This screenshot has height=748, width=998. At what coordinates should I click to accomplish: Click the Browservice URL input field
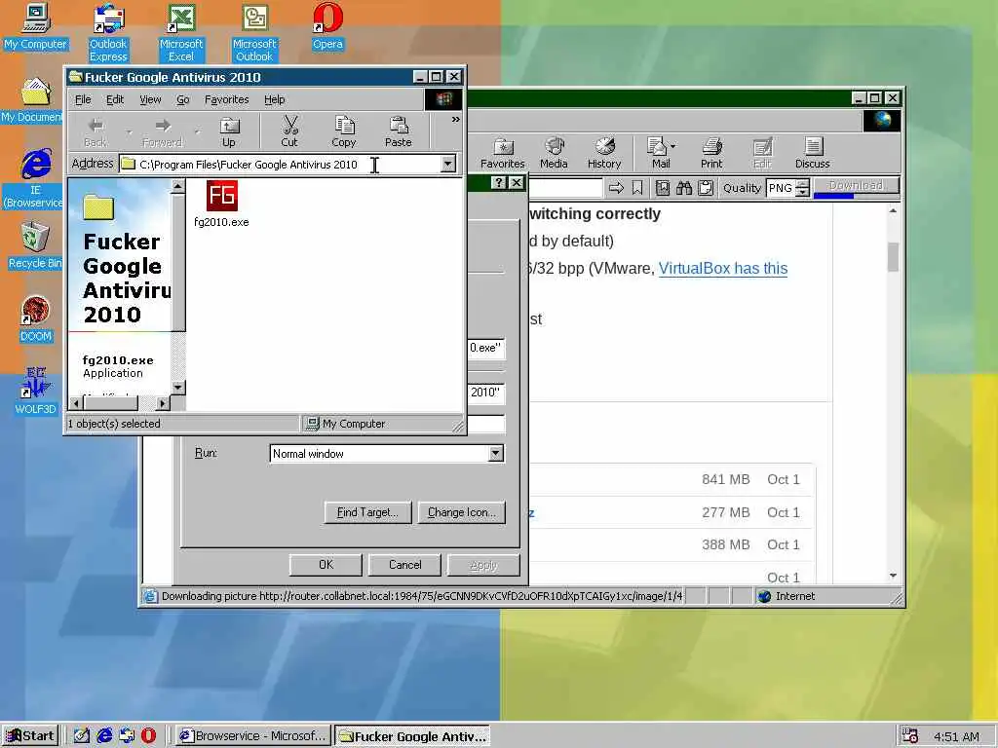[x=565, y=188]
